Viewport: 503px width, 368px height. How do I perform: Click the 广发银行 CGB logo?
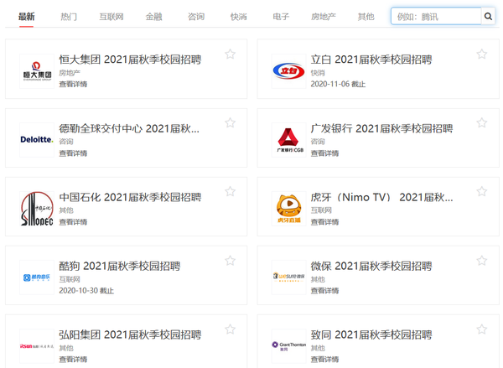coord(288,139)
